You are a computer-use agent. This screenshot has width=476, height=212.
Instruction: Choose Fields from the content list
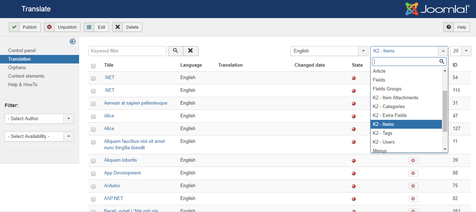(x=406, y=80)
